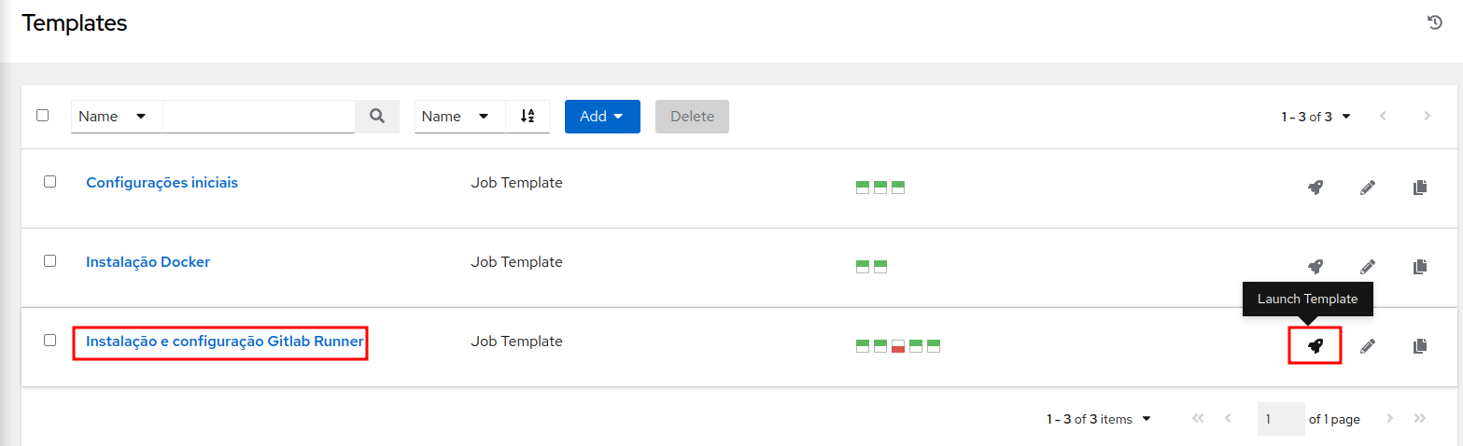The width and height of the screenshot is (1463, 446).
Task: Select the Configurações iniciais row checkbox
Action: coord(50,182)
